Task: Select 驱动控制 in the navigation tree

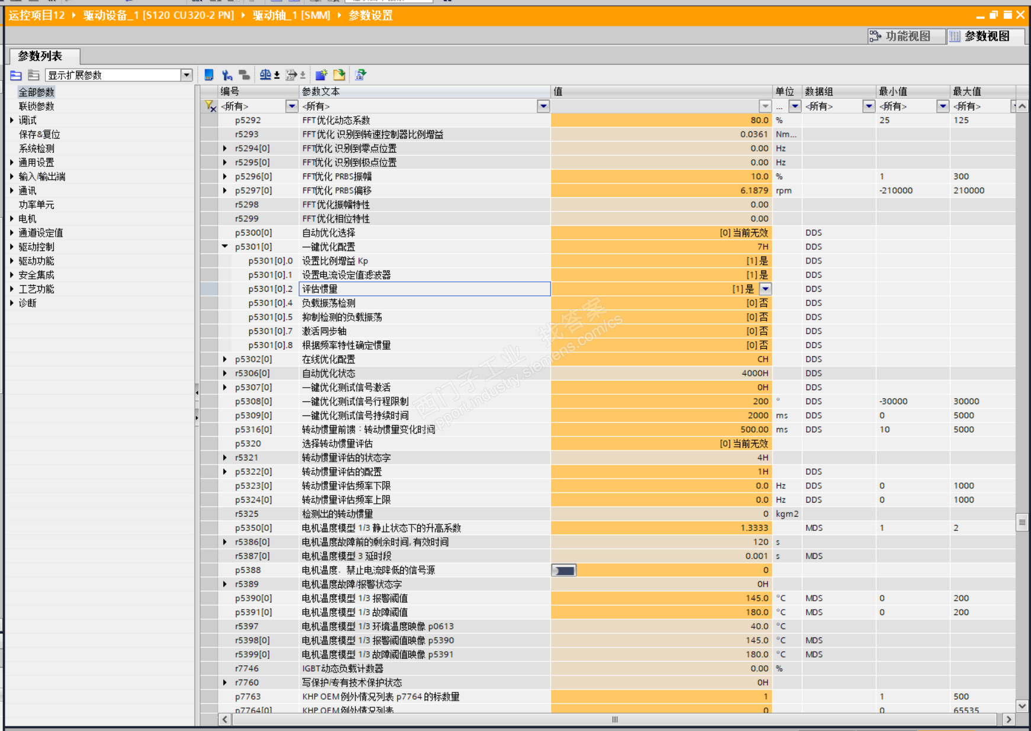Action: pos(36,247)
